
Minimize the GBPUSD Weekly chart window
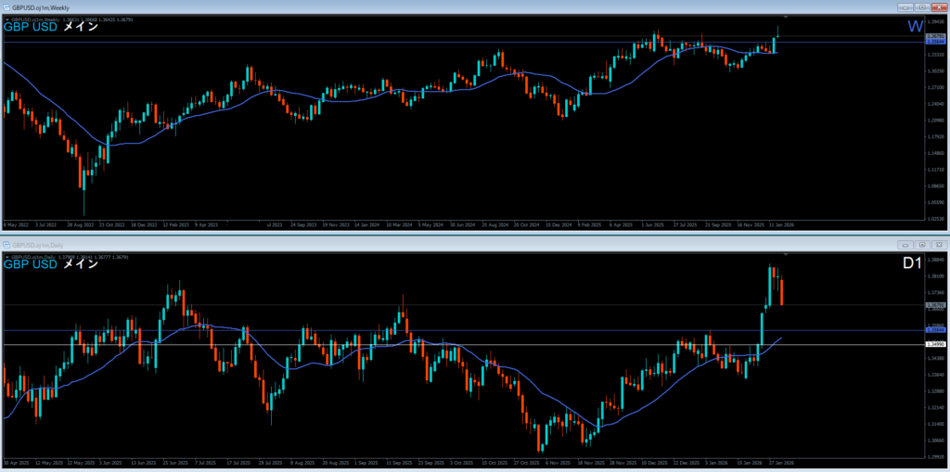[905, 6]
